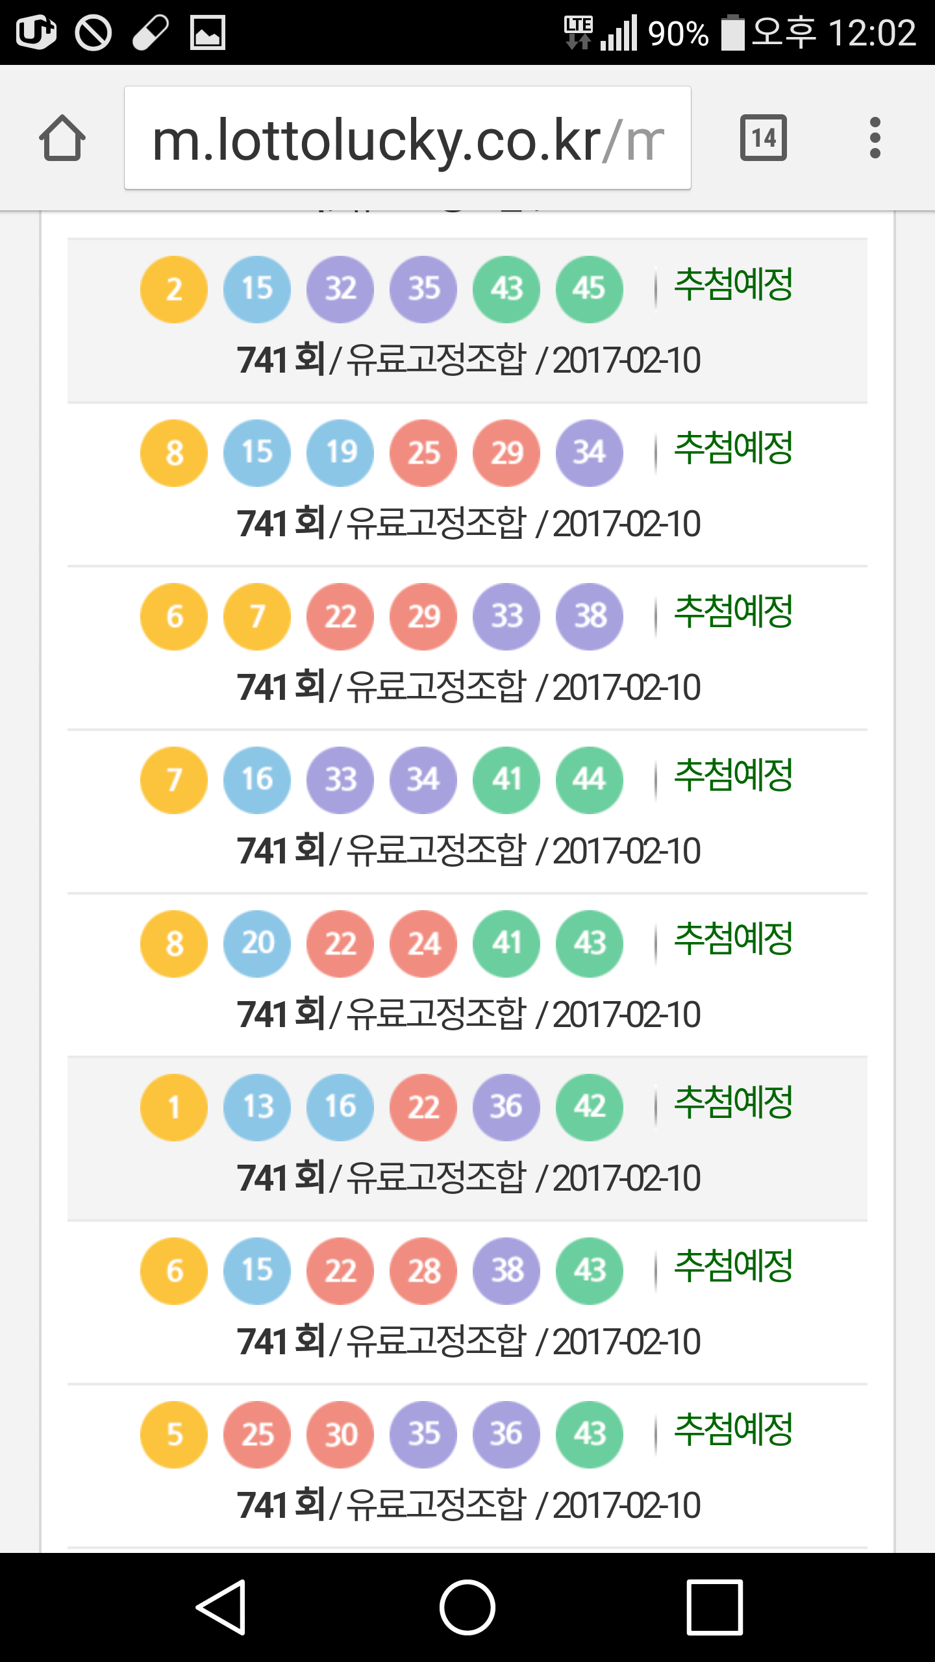Tap the green ball numbered 44

click(589, 780)
